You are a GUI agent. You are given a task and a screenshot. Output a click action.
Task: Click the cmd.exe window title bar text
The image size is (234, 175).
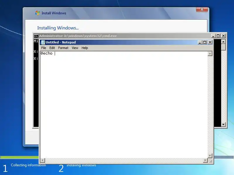point(78,36)
